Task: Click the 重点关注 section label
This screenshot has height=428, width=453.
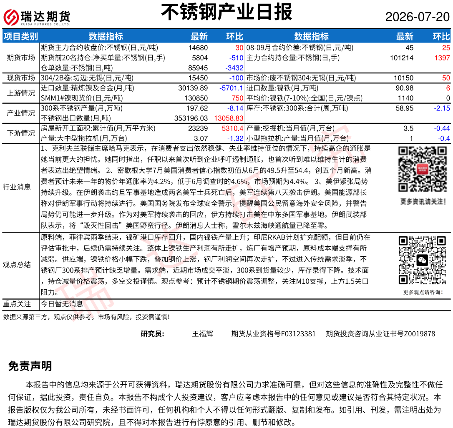Action: pos(17,304)
